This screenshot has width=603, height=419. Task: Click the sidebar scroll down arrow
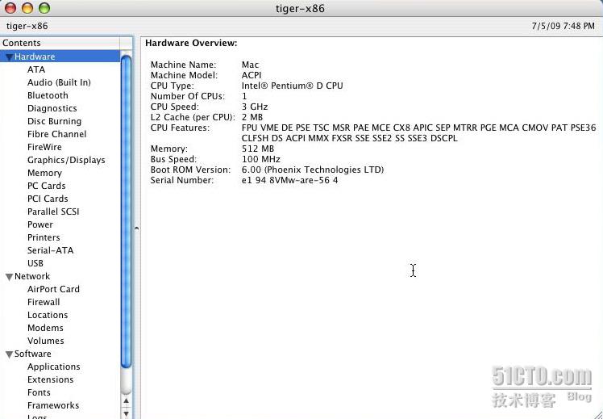click(126, 413)
